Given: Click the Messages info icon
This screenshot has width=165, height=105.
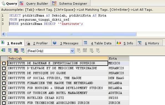Looking at the screenshot, I should click(55, 43).
